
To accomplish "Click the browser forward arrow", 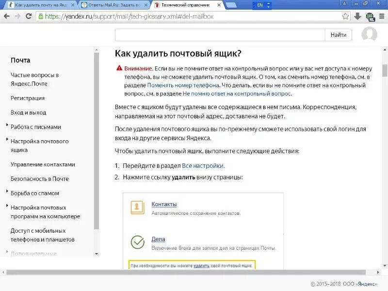I will click(x=17, y=16).
